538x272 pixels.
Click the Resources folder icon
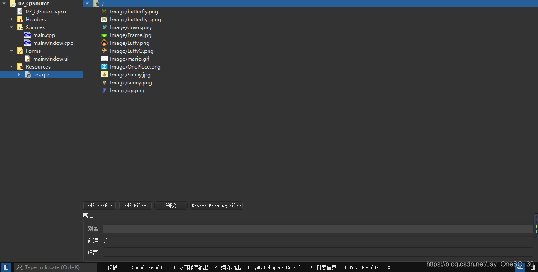20,67
